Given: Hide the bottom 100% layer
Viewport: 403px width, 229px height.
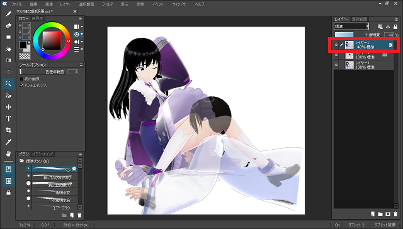Looking at the screenshot, I should 336,65.
